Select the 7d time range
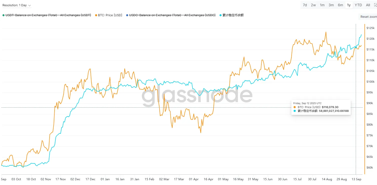The image size is (377, 185). coord(305,5)
